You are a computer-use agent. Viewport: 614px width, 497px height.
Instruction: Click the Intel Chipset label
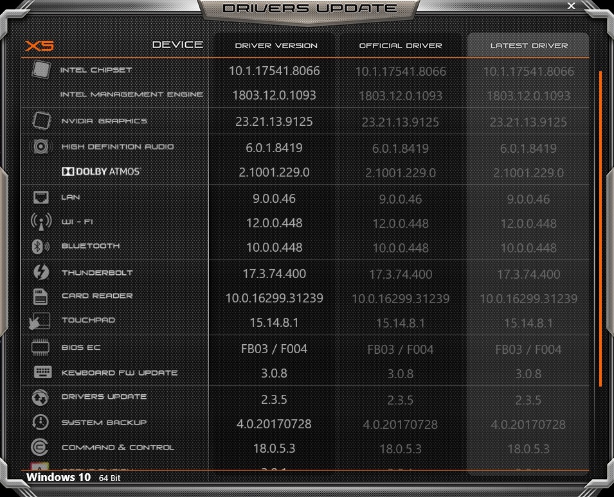click(96, 70)
